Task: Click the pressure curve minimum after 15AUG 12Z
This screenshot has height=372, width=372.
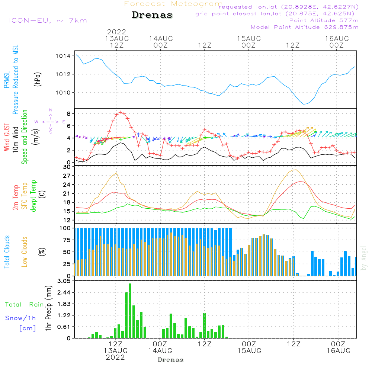Action: 304,104
